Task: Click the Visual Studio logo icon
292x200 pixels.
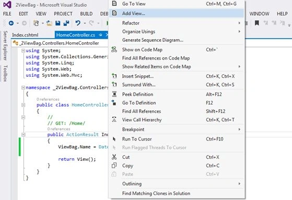Action: pos(7,5)
